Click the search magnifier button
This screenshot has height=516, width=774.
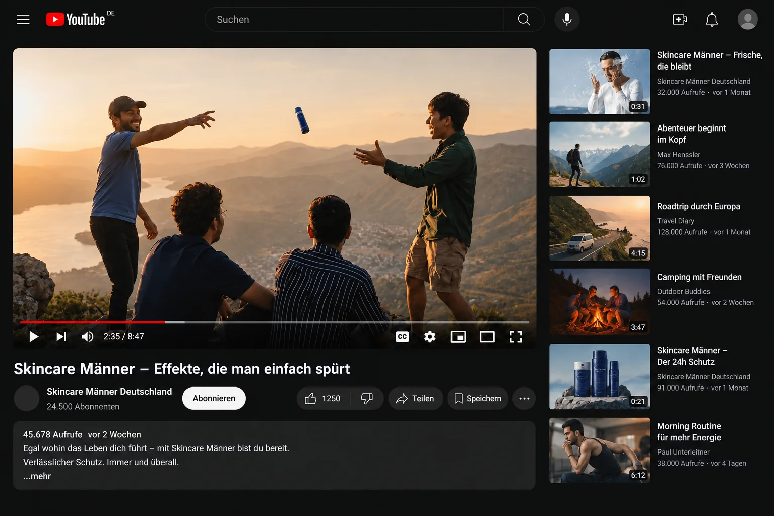[524, 19]
